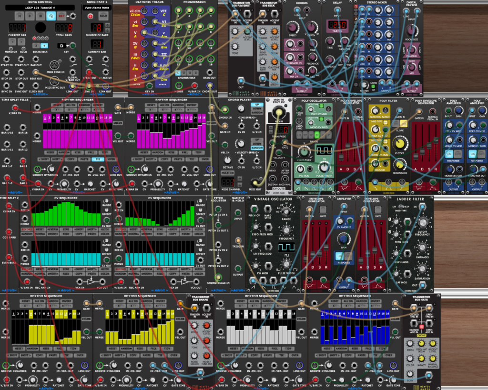Click the MIDI Sync Out DIN connector
This screenshot has width=488, height=390.
(x=55, y=81)
